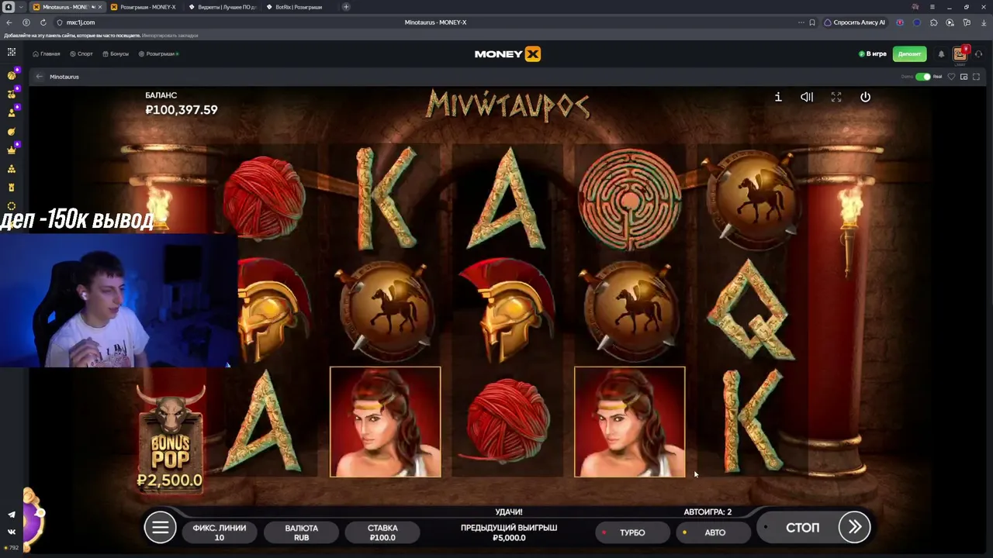
Task: Open the ФИКС. ЛИНИИ lines selector
Action: click(x=220, y=532)
